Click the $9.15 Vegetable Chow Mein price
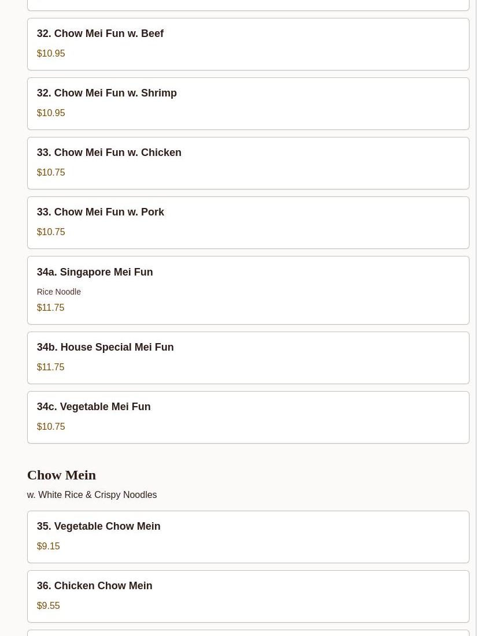The width and height of the screenshot is (488, 636). pyautogui.click(x=49, y=546)
